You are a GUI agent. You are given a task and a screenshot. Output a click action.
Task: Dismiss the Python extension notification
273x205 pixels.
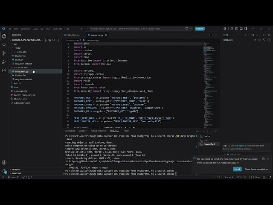268,159
